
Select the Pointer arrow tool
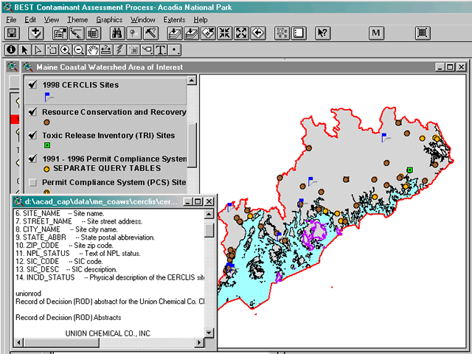[24, 49]
